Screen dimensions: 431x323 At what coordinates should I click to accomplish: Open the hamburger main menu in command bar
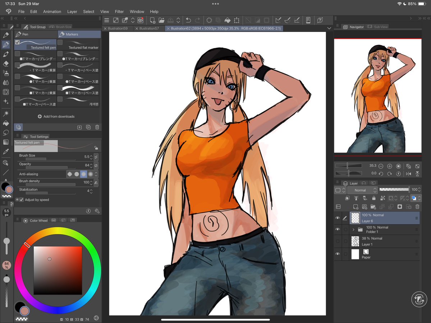[x=107, y=20]
